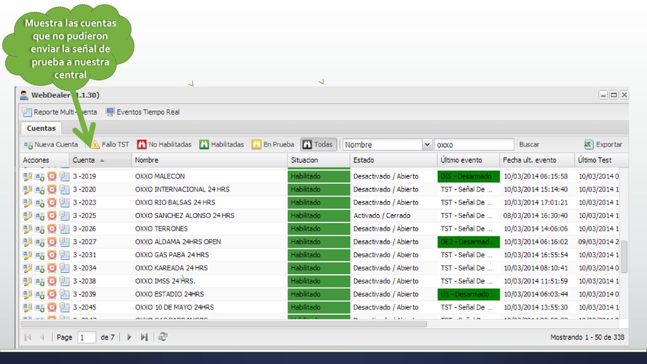Click Nueva Cuenta button

tap(51, 145)
